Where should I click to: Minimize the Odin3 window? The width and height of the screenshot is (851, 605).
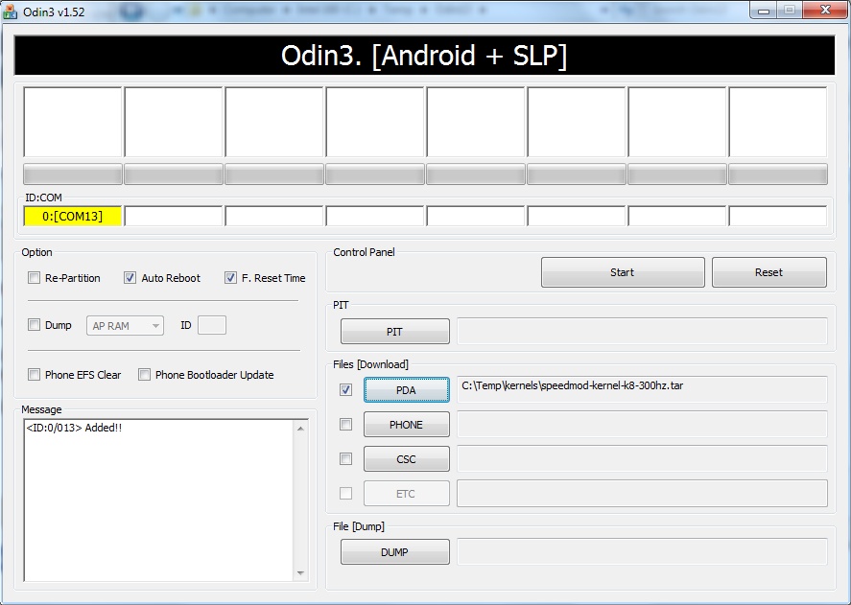pyautogui.click(x=763, y=11)
